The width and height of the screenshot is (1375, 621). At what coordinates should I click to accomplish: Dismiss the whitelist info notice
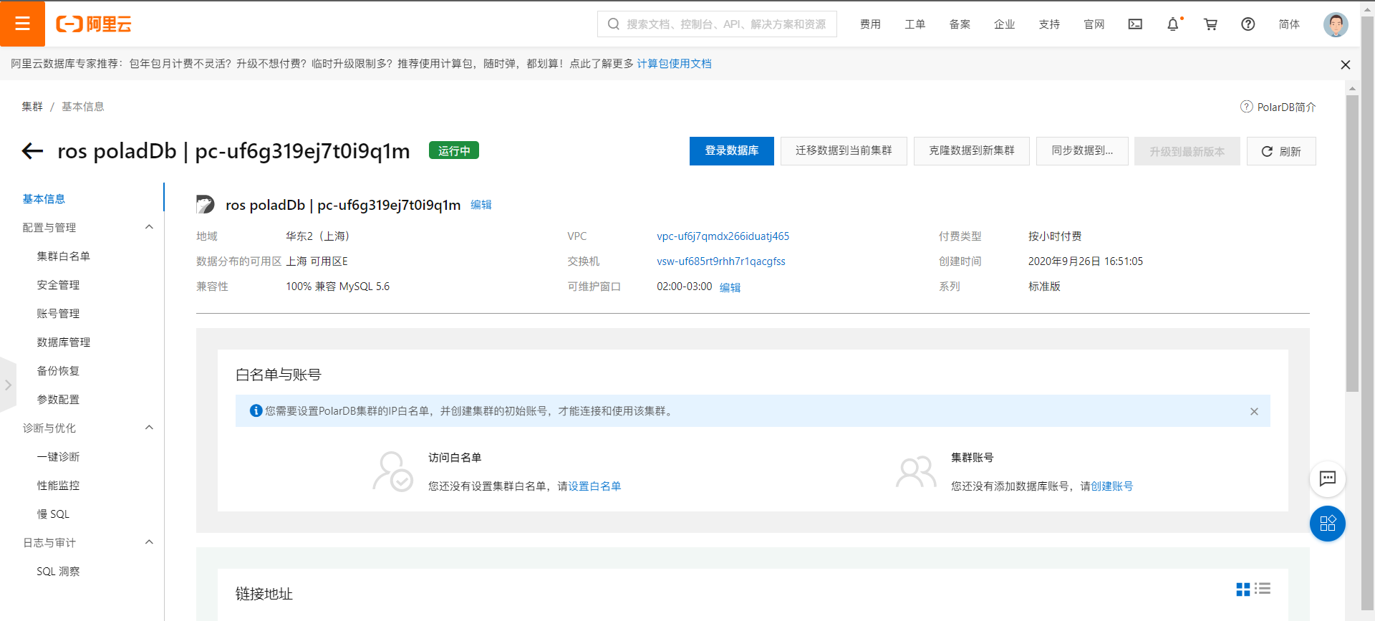click(1254, 411)
